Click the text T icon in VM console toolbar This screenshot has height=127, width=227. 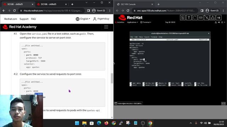pyautogui.click(x=189, y=18)
